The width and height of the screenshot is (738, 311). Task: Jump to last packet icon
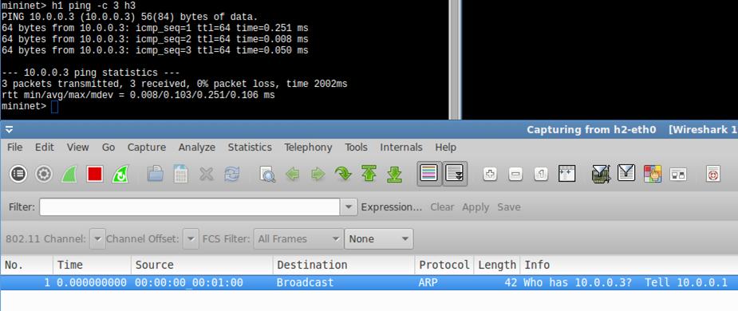394,174
